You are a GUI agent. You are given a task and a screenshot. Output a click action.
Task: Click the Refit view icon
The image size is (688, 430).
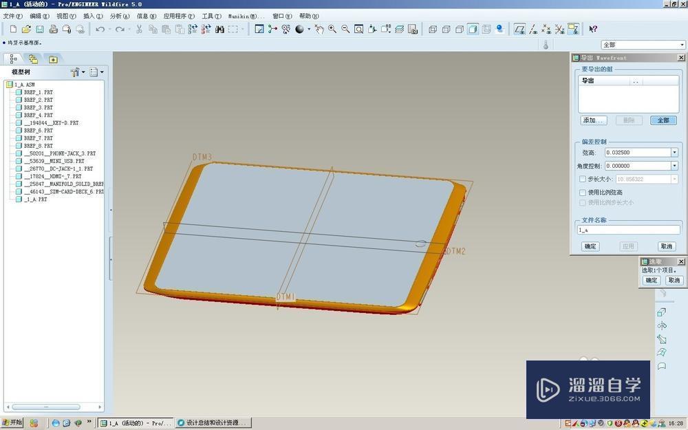pyautogui.click(x=358, y=29)
